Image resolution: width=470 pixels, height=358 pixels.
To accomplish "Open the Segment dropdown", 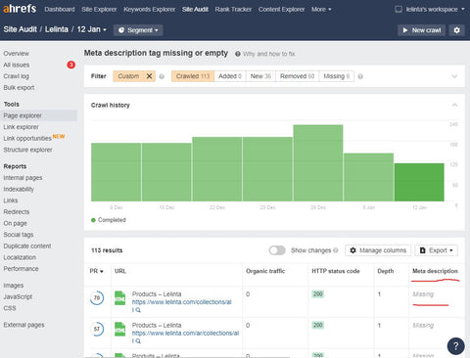I will tap(138, 30).
